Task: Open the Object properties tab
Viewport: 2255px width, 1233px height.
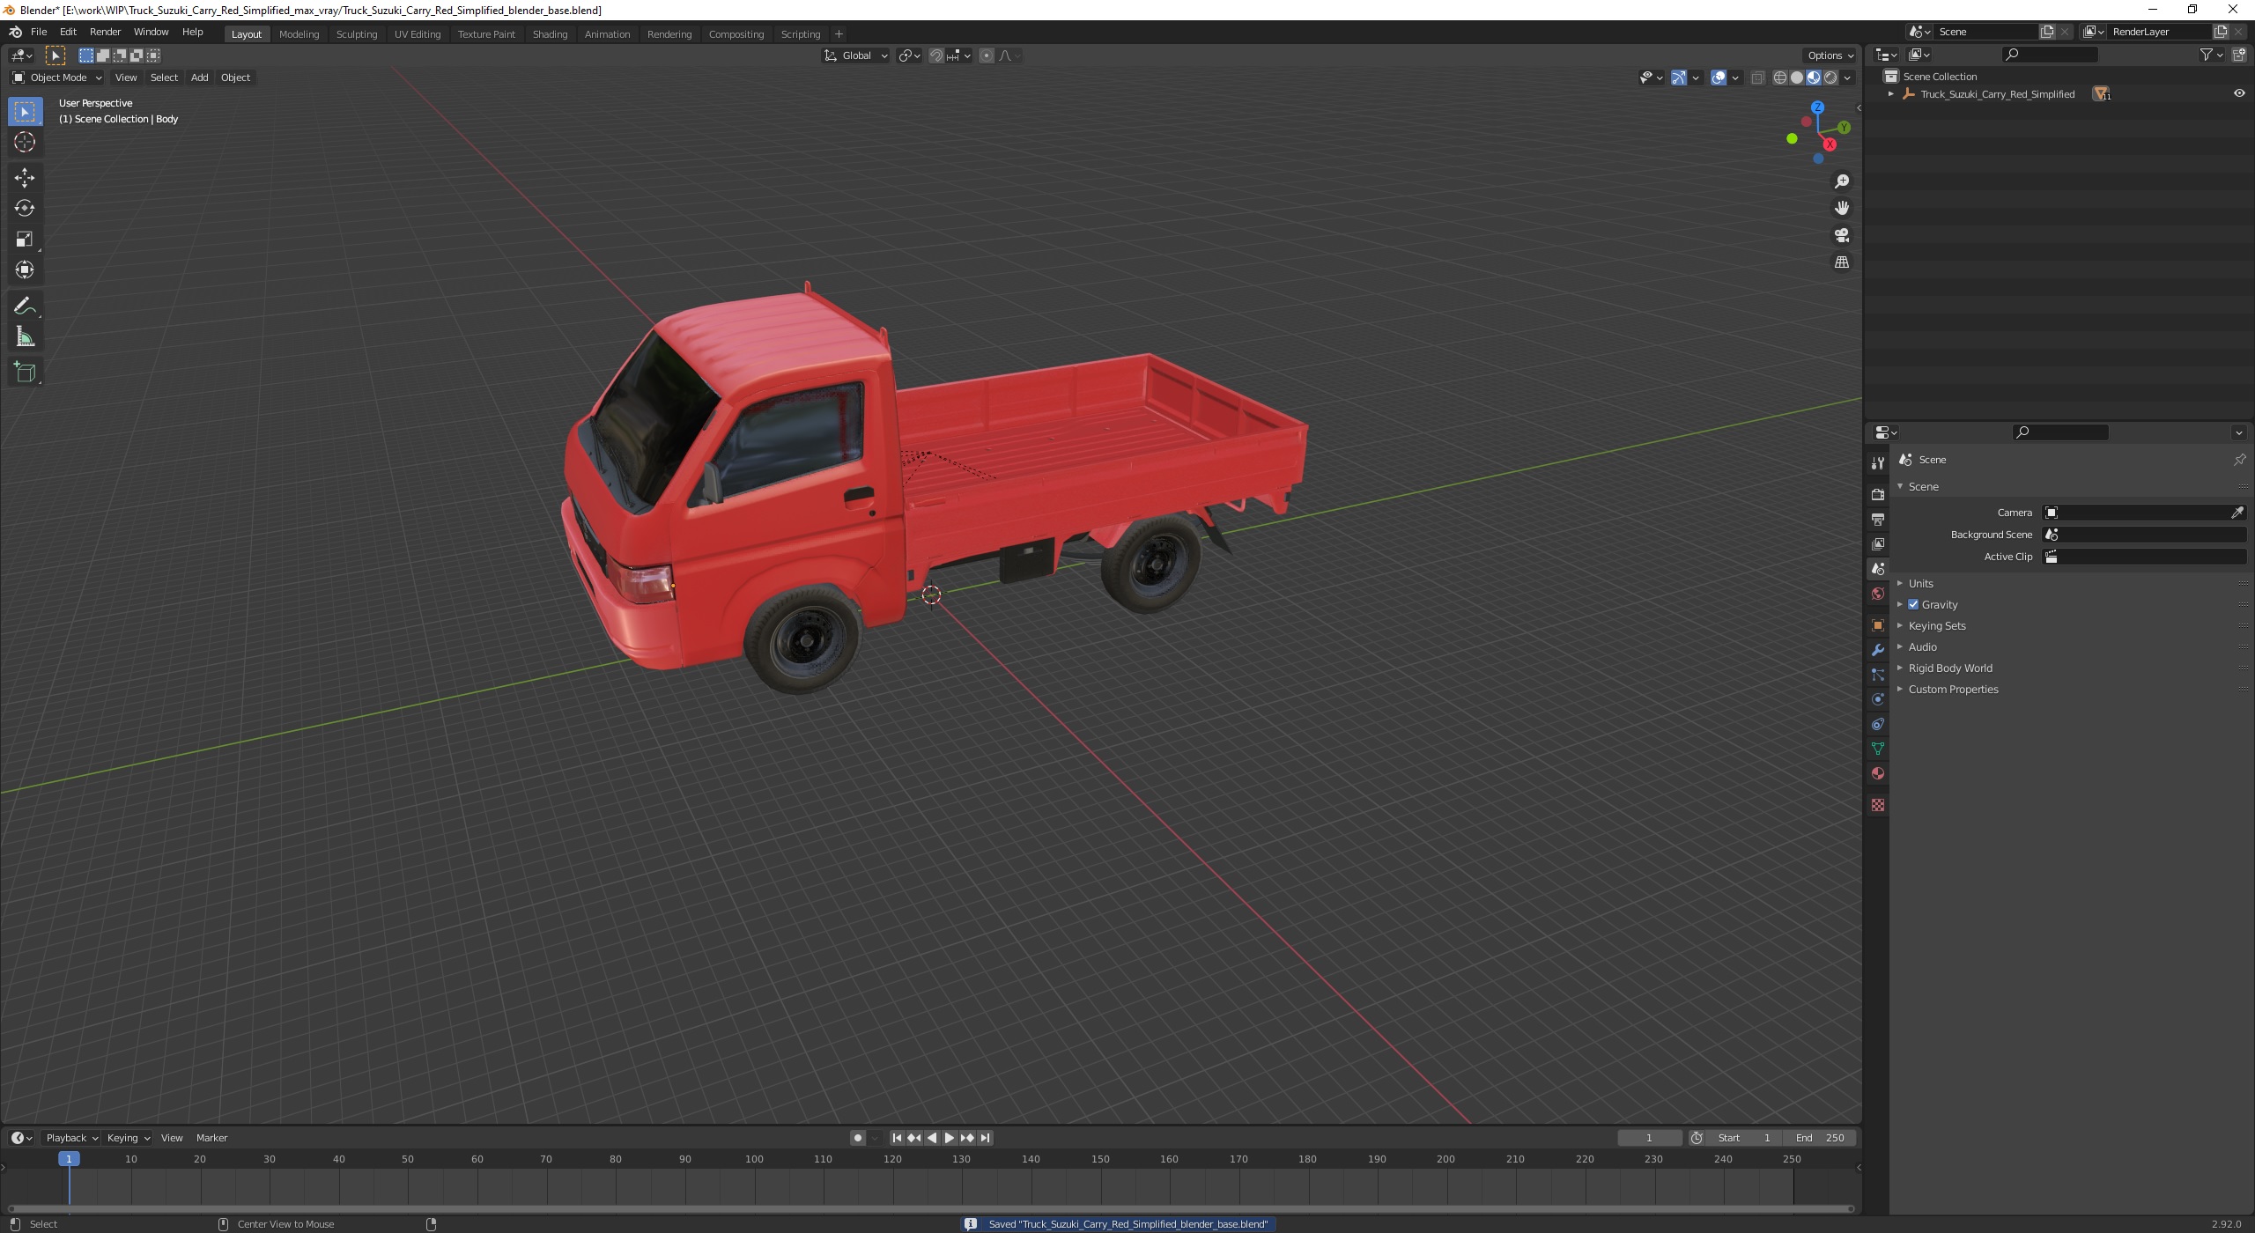Action: pos(1878,625)
